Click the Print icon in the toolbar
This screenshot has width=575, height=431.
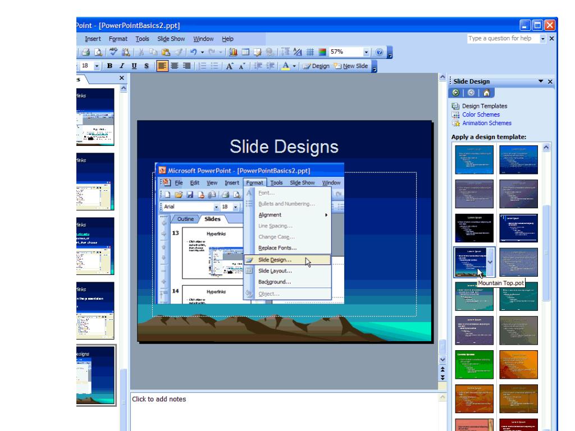[x=86, y=52]
